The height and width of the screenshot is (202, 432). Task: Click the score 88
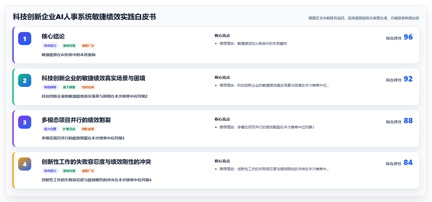[408, 121]
